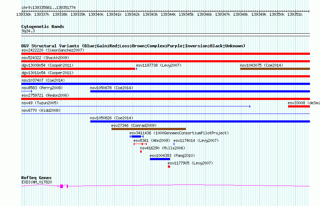Select the red dgv13011n54 variant bar
The width and height of the screenshot is (320, 206).
pyautogui.click(x=165, y=76)
